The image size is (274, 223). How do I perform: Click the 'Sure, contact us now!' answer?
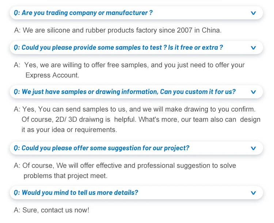56,210
